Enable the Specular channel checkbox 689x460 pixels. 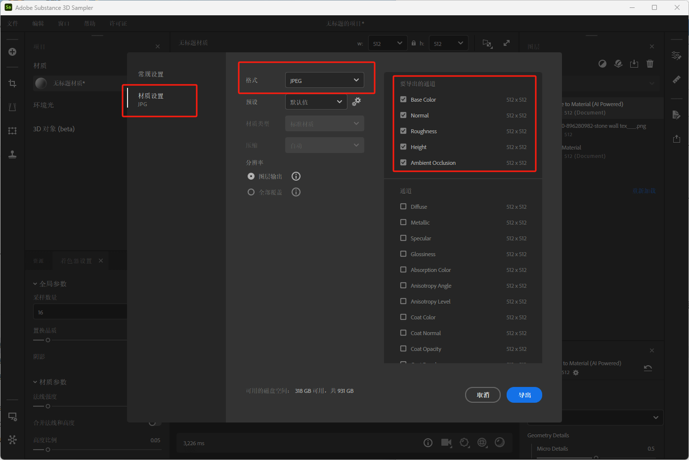403,238
